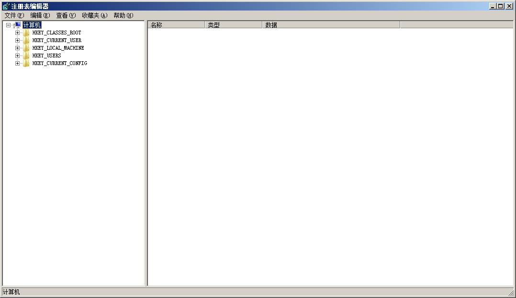Open the 收藏夹(A) menu
This screenshot has height=298, width=516.
point(94,15)
